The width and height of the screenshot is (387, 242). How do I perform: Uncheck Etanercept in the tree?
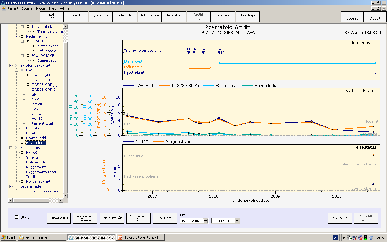tap(34, 60)
